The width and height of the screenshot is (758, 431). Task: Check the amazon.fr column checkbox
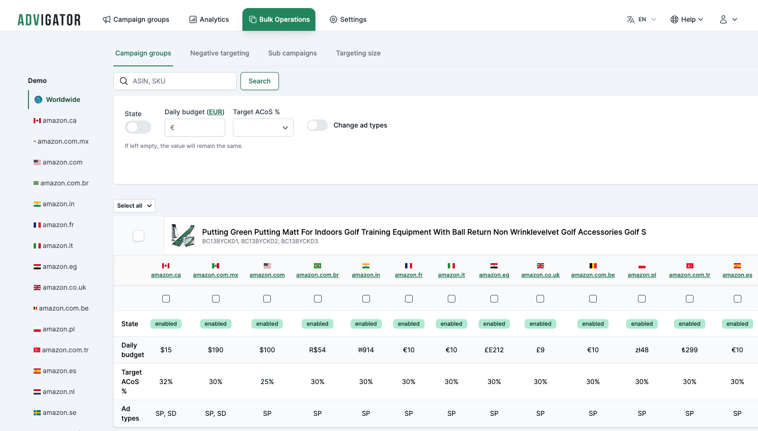click(409, 299)
